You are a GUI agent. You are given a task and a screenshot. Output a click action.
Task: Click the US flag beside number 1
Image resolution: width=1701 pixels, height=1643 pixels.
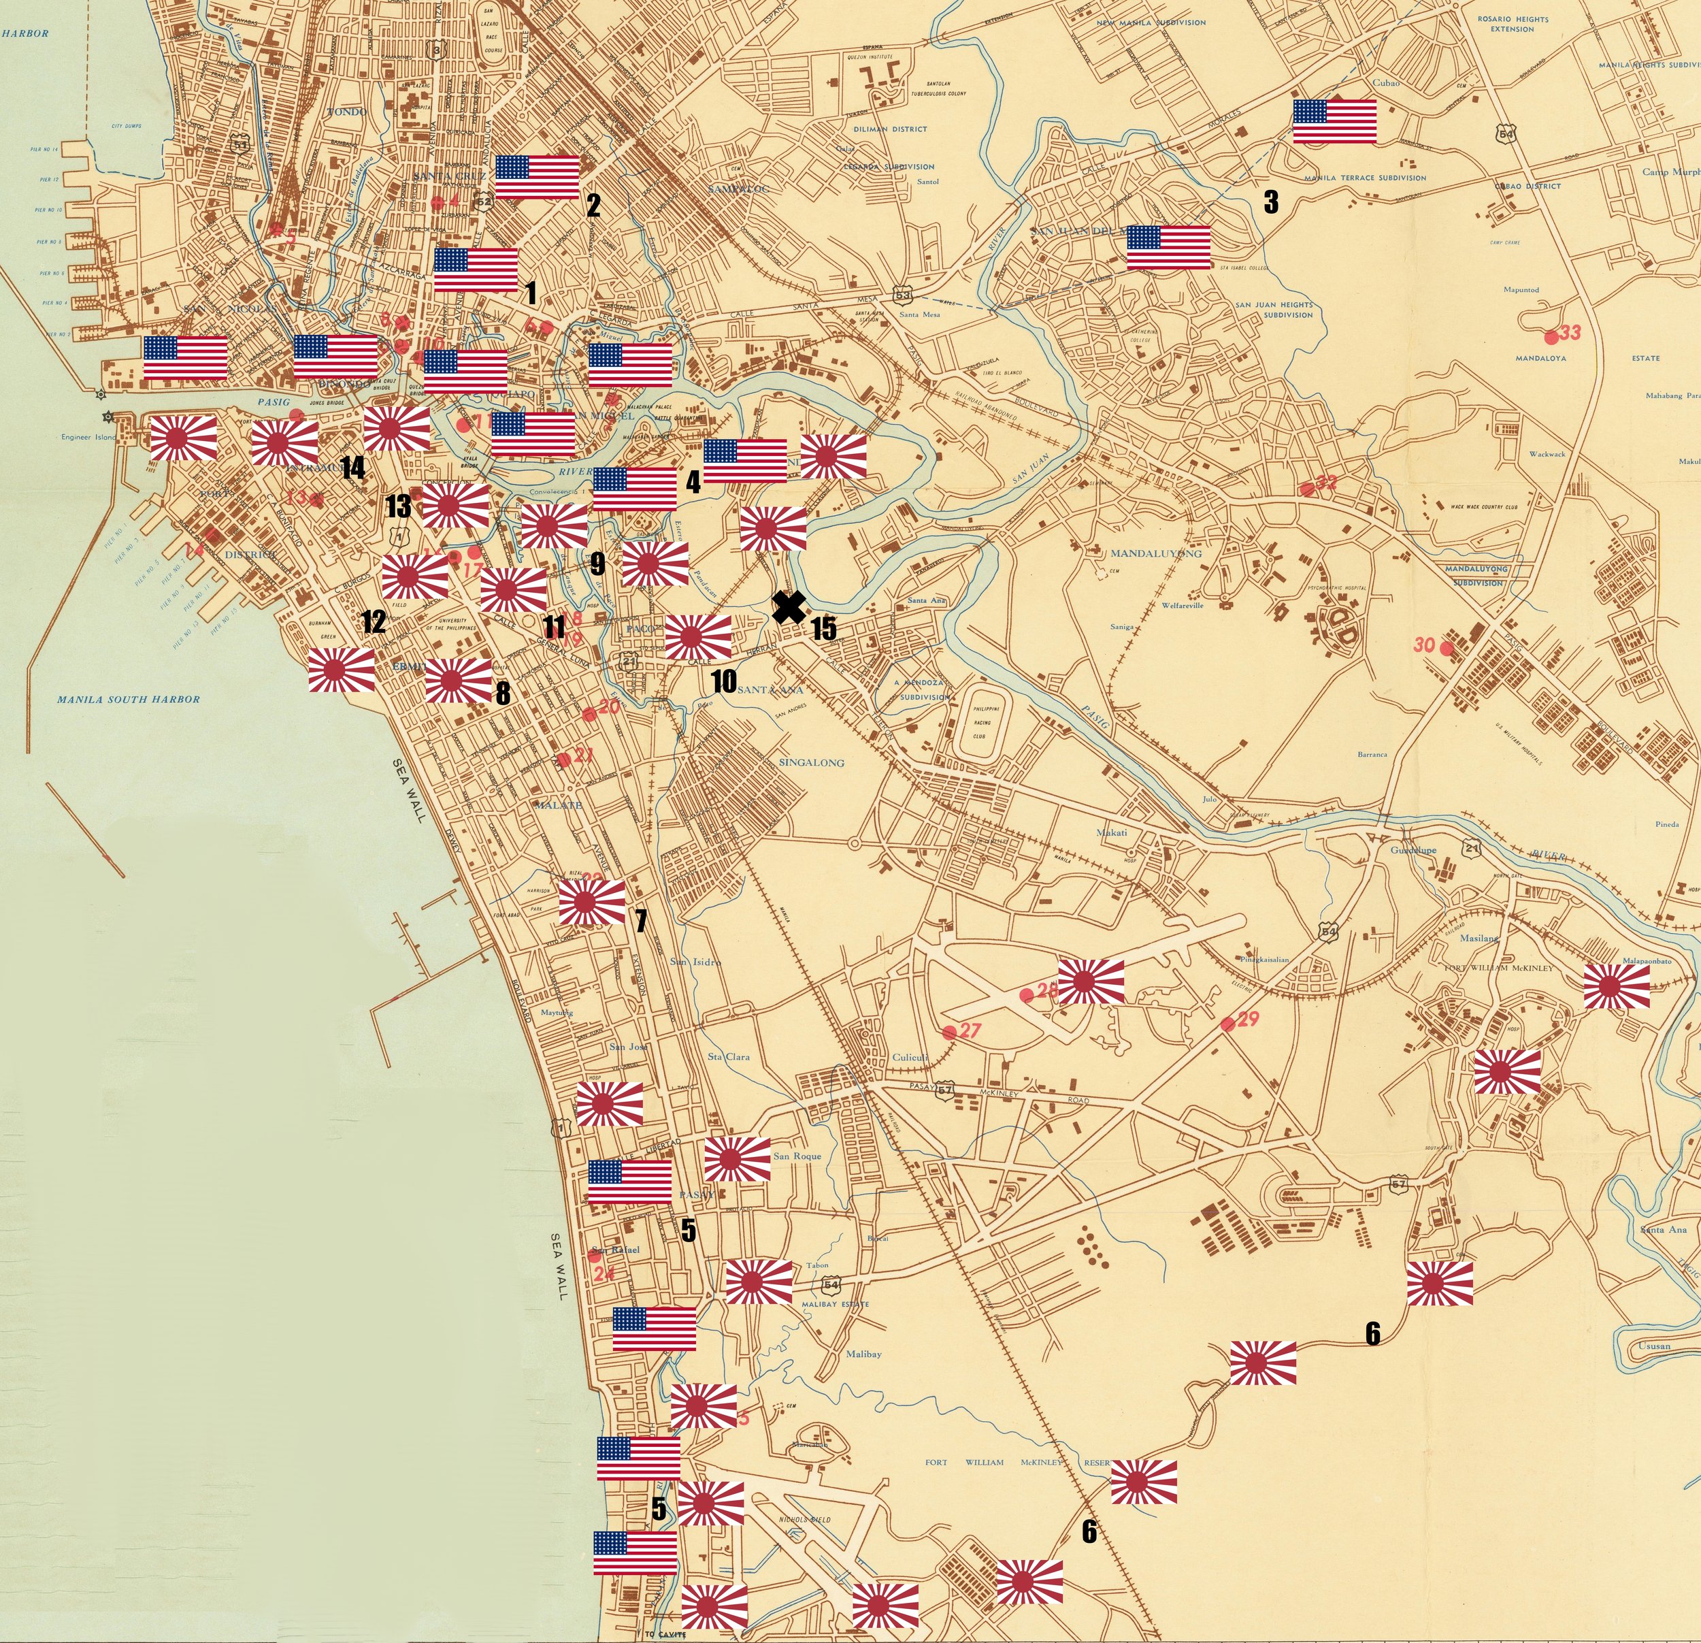(x=476, y=270)
